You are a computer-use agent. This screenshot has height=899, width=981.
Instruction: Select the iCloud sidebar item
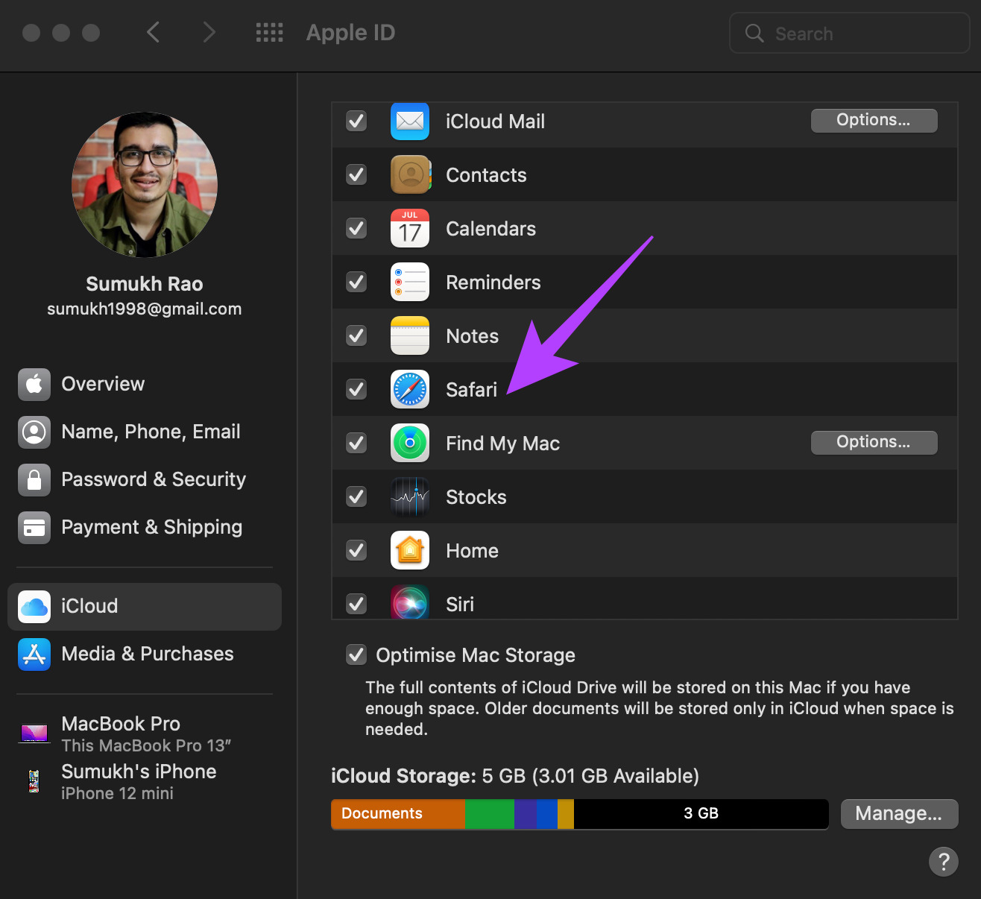145,607
